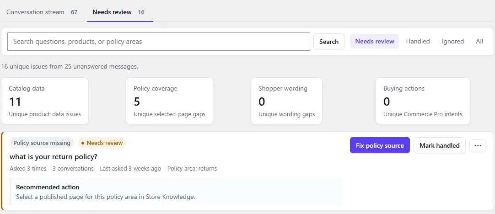This screenshot has width=495, height=214.
Task: Click the '3 conversations' text
Action: (73, 169)
